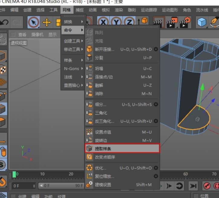219x198 pixels.
Task: Open the 网格 menu
Action: pos(67,10)
